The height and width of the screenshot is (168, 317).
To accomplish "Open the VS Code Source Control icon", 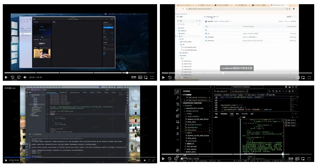I will [x=178, y=104].
